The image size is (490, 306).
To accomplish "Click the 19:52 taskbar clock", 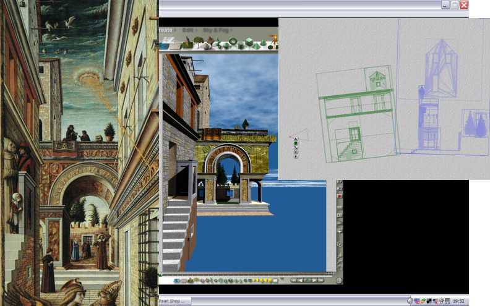I will coord(458,301).
